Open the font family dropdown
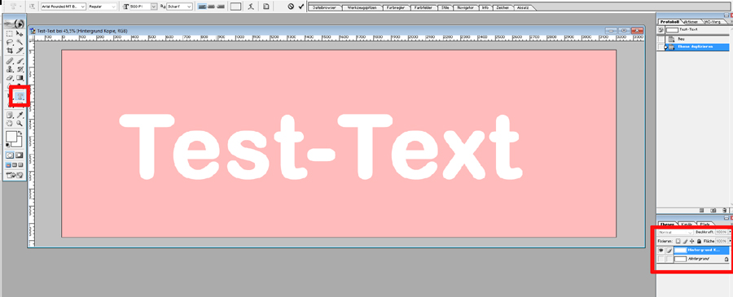The width and height of the screenshot is (733, 297). [x=63, y=7]
